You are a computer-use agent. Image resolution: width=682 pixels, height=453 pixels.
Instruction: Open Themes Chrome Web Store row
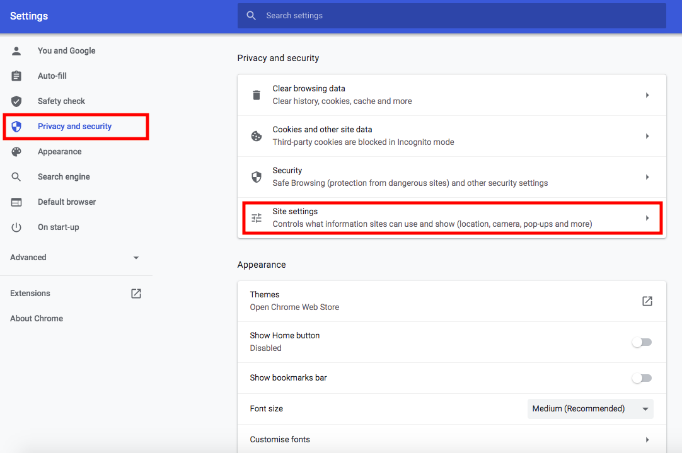pyautogui.click(x=451, y=301)
